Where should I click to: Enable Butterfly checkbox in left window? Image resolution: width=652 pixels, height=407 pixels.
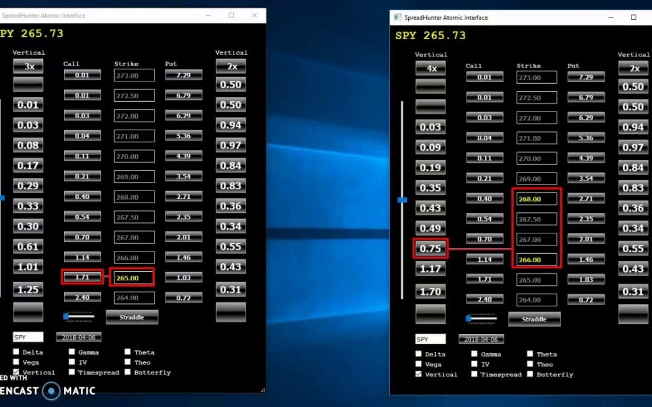(x=127, y=372)
